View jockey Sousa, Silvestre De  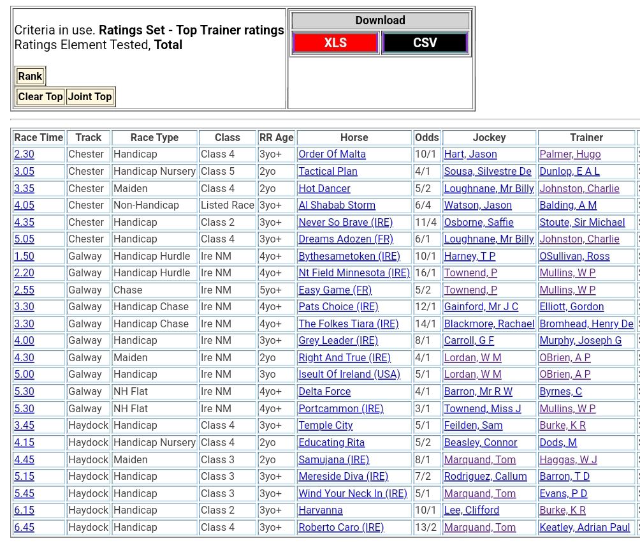[x=488, y=172]
